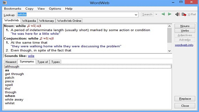Filter definitions by Nouns button
This screenshot has height=112, width=199.
pyautogui.click(x=185, y=26)
